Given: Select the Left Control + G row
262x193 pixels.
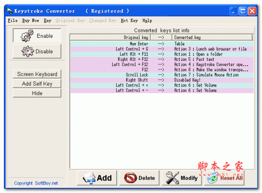Looking at the screenshot, I should click(162, 49).
